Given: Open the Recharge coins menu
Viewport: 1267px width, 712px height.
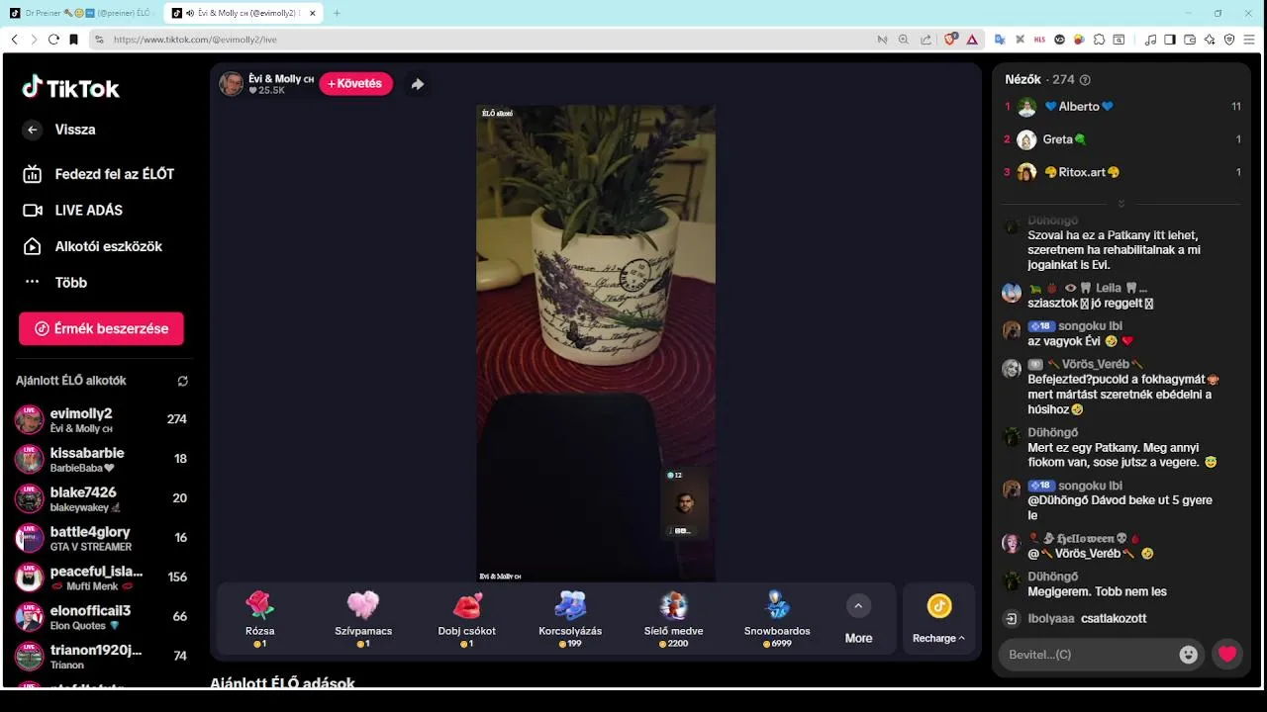Looking at the screenshot, I should tap(938, 619).
